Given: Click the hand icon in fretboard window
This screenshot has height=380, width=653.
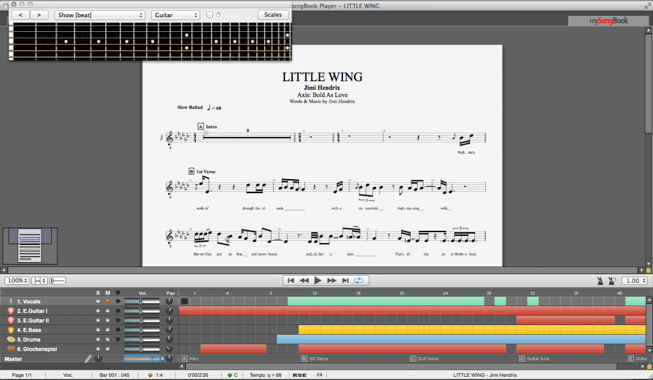Looking at the screenshot, I should pos(218,15).
